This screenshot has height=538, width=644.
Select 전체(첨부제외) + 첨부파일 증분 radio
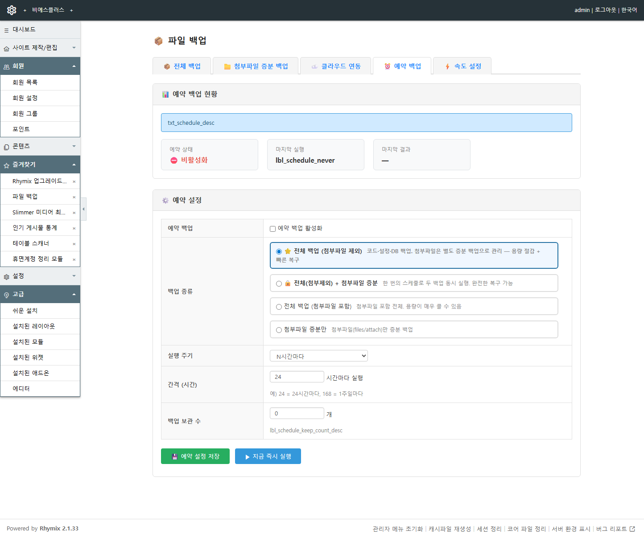pos(279,283)
